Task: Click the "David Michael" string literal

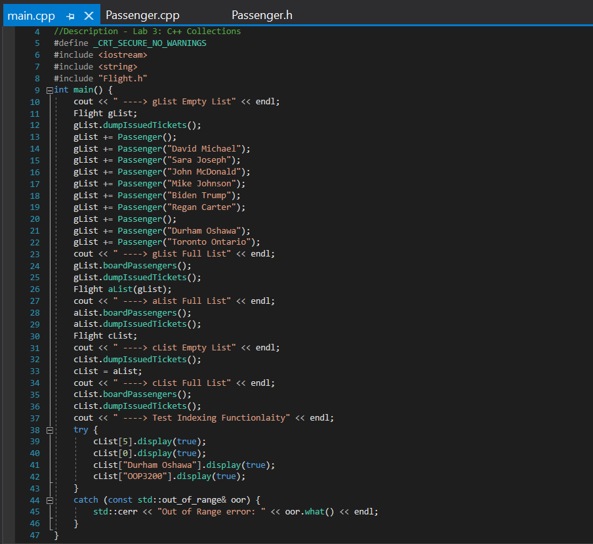Action: click(204, 149)
